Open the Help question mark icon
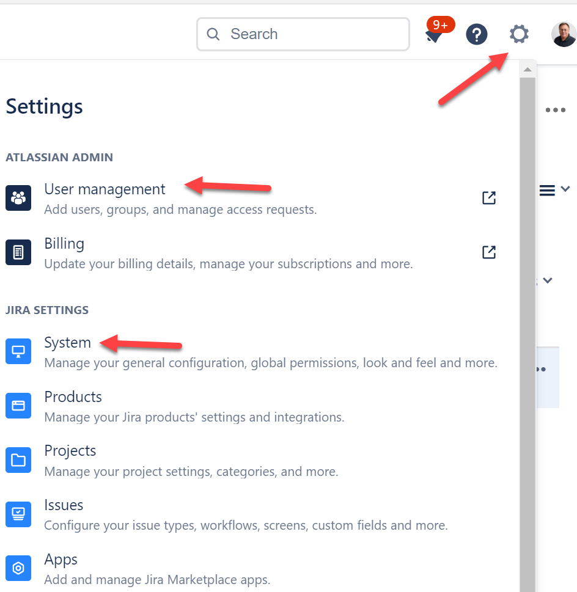Viewport: 577px width, 592px height. coord(477,34)
